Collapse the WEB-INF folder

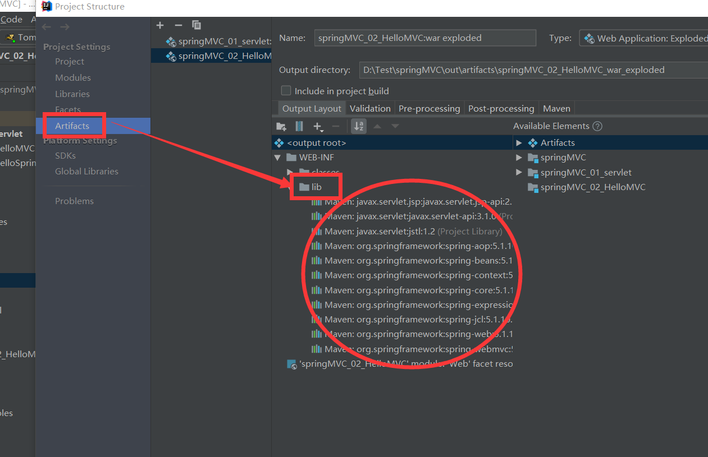pyautogui.click(x=277, y=158)
